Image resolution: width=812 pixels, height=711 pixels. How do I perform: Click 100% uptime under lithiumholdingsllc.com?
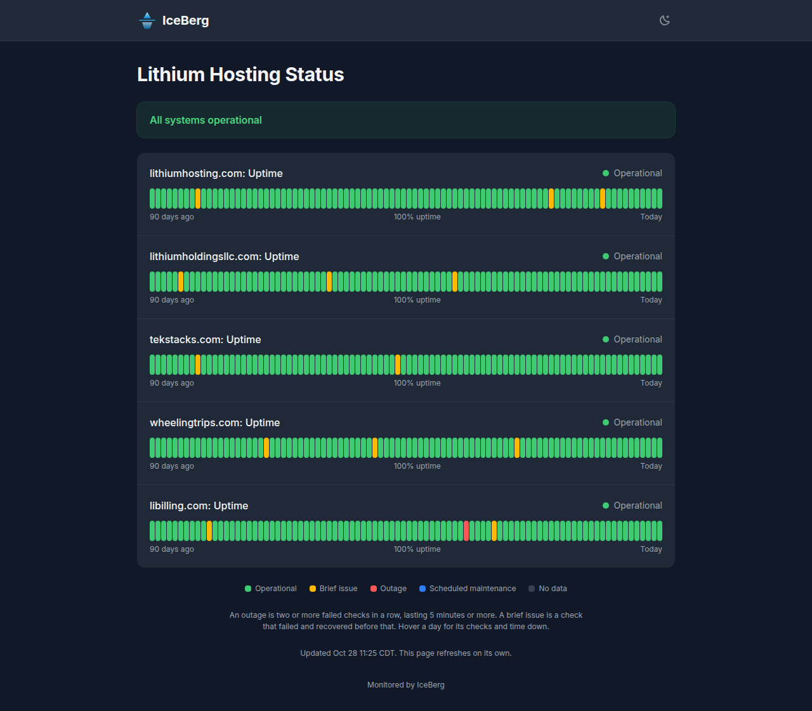417,300
